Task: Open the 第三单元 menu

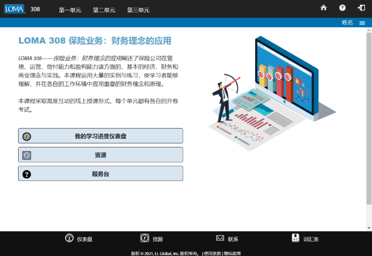Action: click(x=138, y=10)
